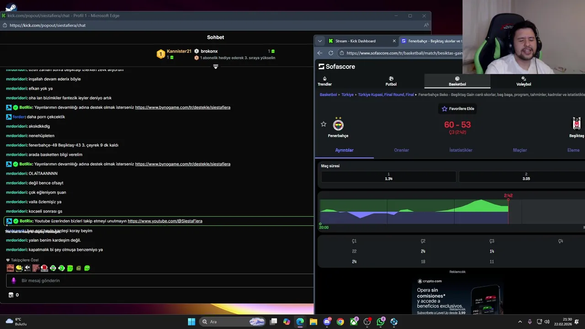585x329 pixels.
Task: Open Discord from the taskbar
Action: [x=327, y=322]
